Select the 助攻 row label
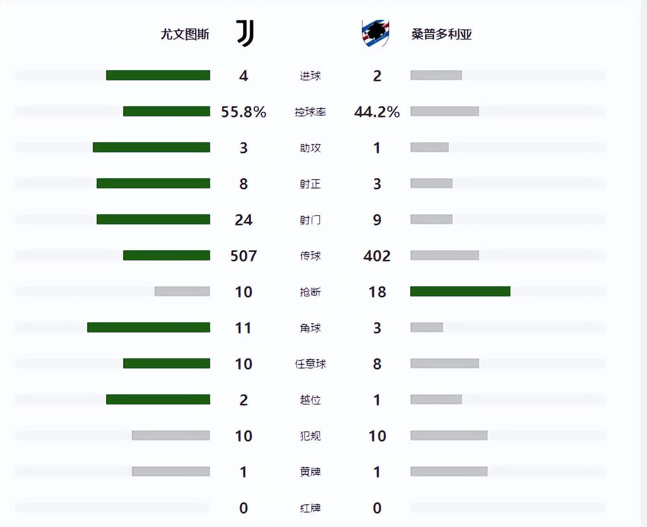The height and width of the screenshot is (527, 647). (x=310, y=148)
